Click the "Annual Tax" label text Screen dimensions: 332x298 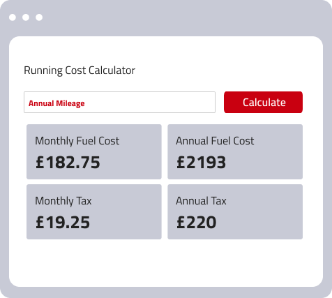click(201, 201)
